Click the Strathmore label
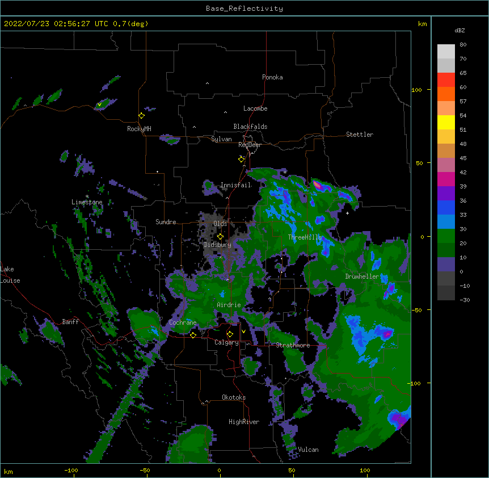Viewport: 489px width, 478px height. pos(293,345)
